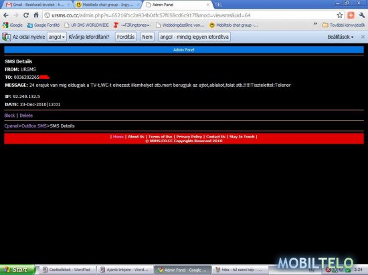Click into the address bar URL
The image size is (368, 275).
click(151, 15)
